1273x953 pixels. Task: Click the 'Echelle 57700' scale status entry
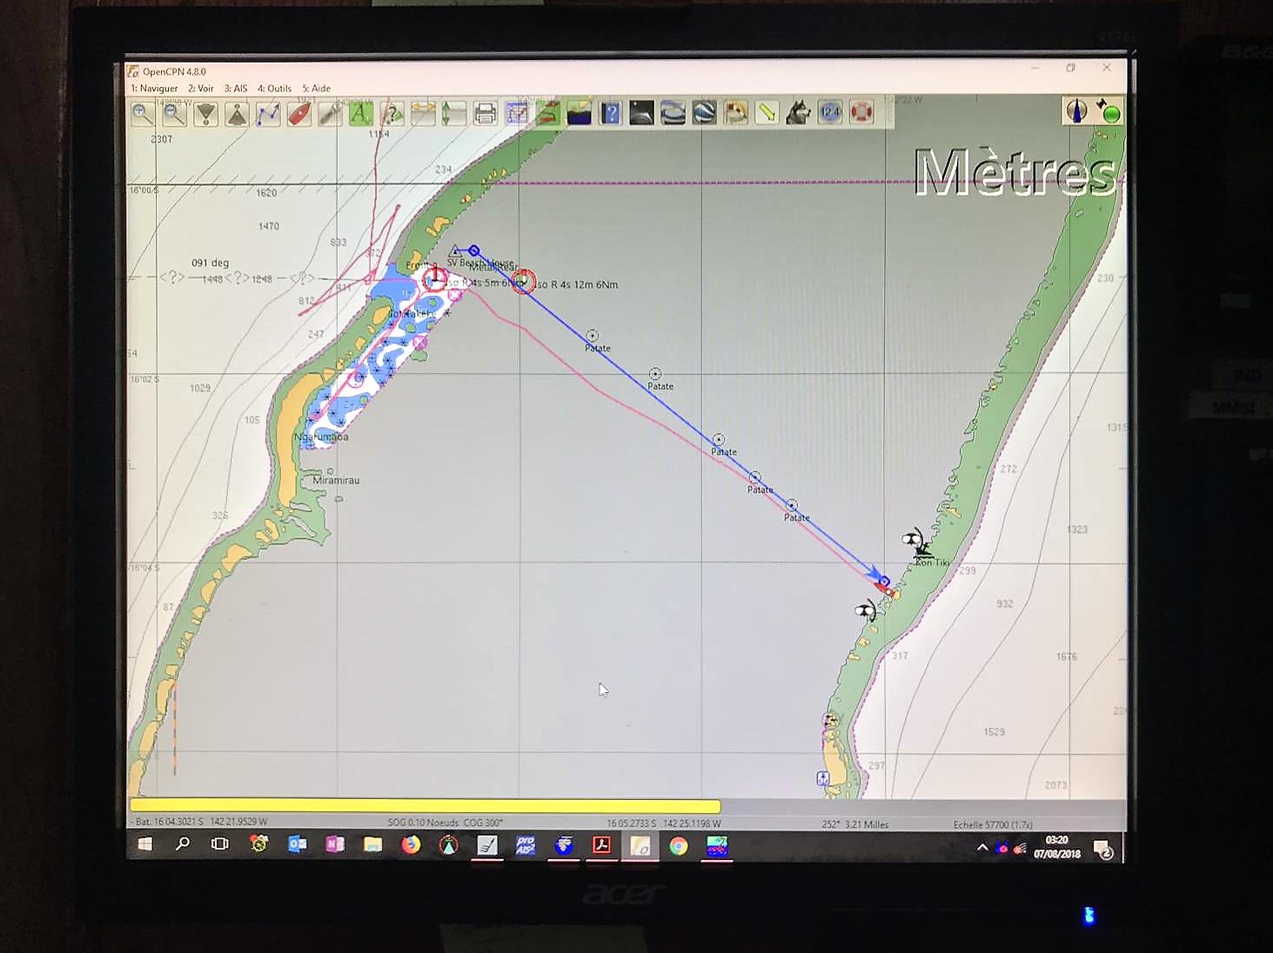tap(993, 824)
